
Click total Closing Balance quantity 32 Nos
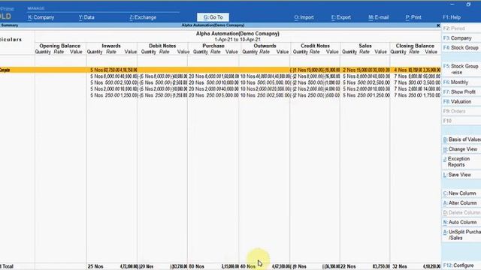click(400, 267)
